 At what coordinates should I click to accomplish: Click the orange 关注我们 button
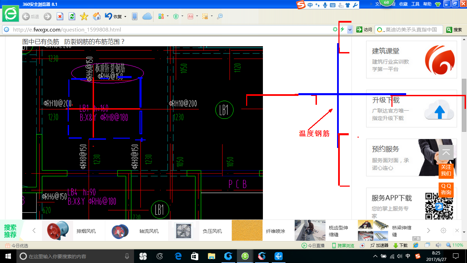[446, 171]
